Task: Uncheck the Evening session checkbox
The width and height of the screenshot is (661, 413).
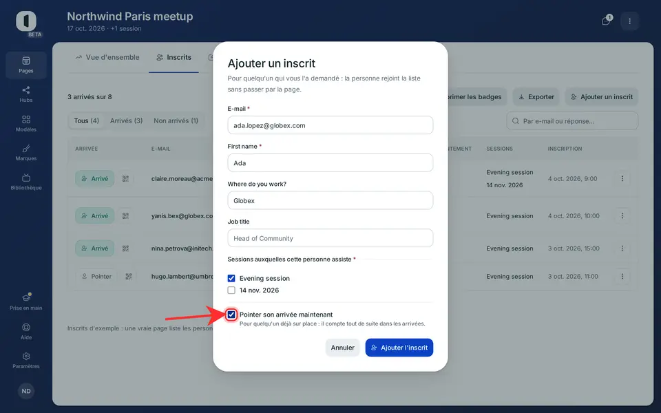Action: pyautogui.click(x=231, y=278)
